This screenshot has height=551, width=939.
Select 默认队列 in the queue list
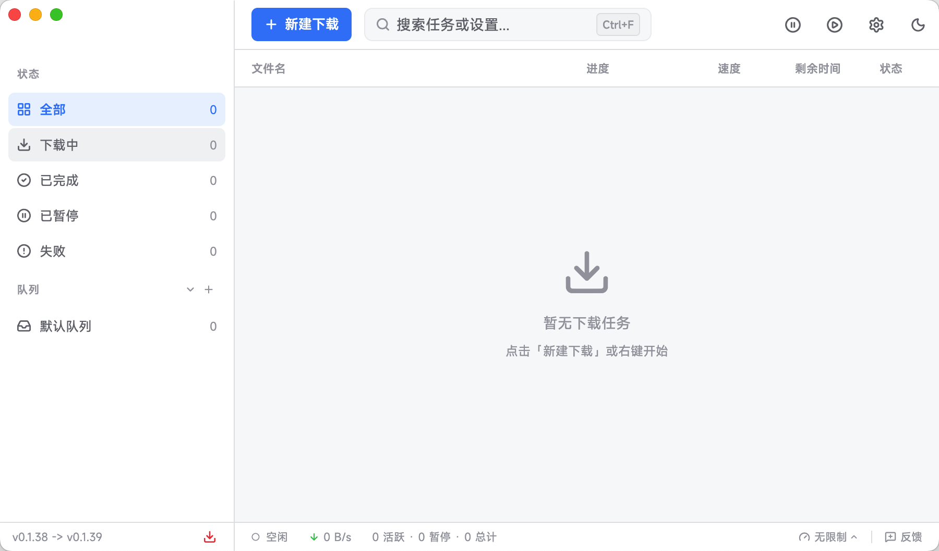pos(117,326)
